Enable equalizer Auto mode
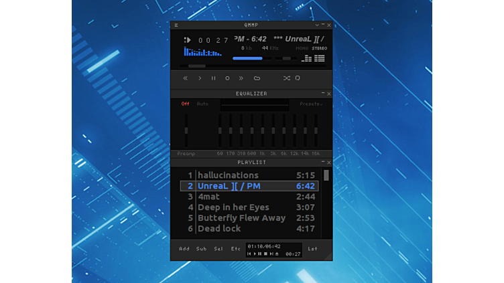 click(202, 104)
